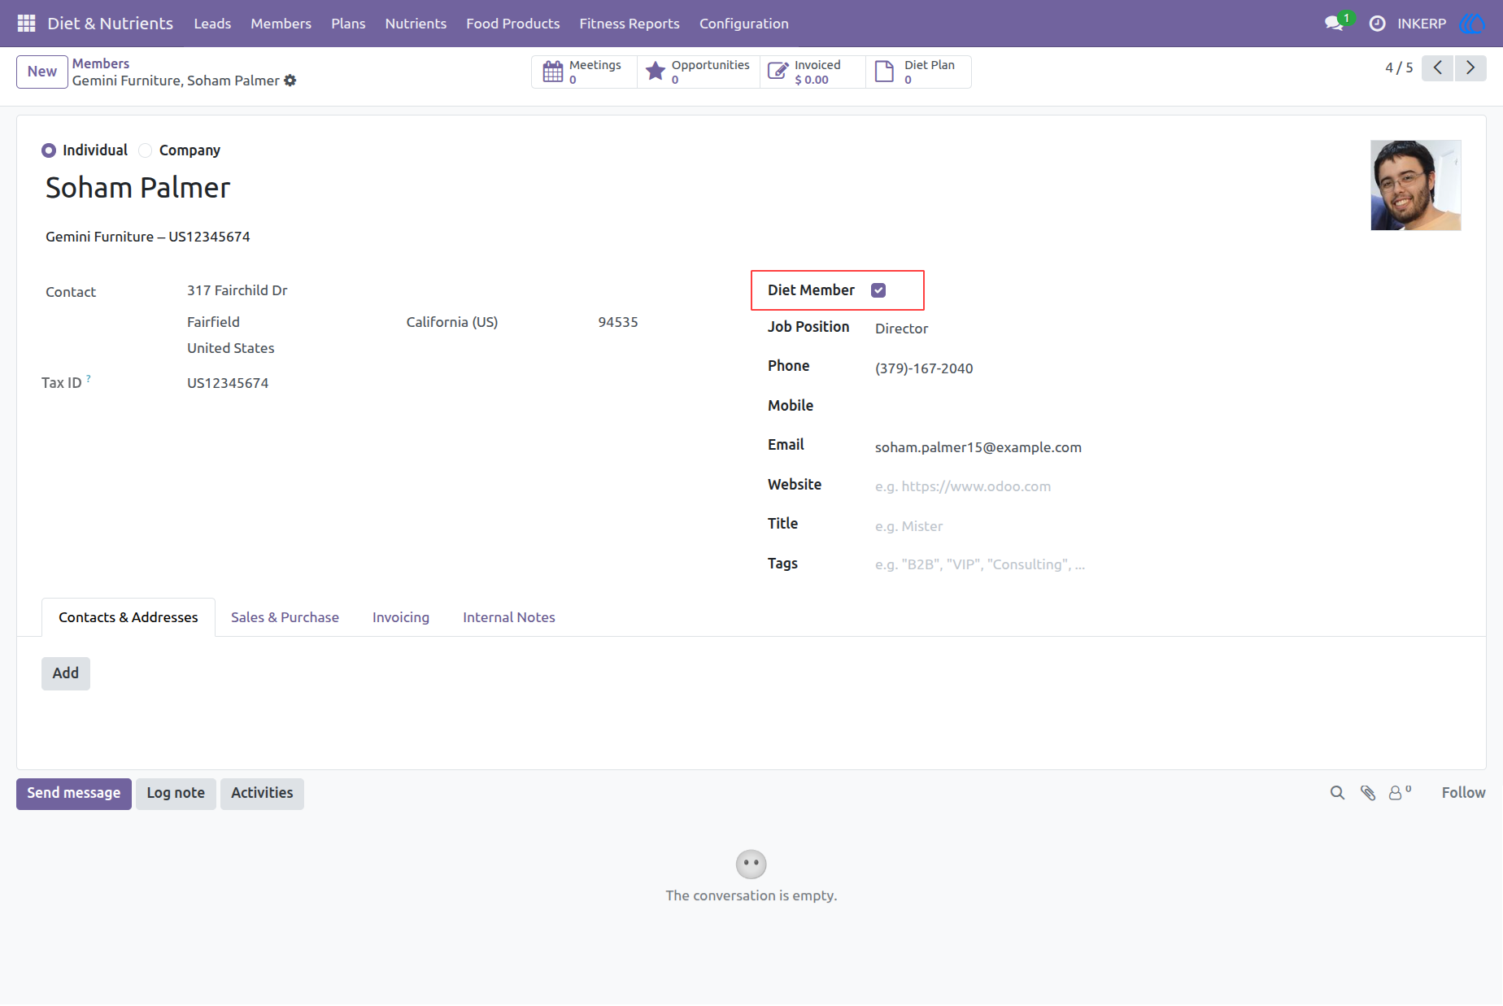Open Meetings calendar stat button
Screen dimensions: 1503x1006
584,72
